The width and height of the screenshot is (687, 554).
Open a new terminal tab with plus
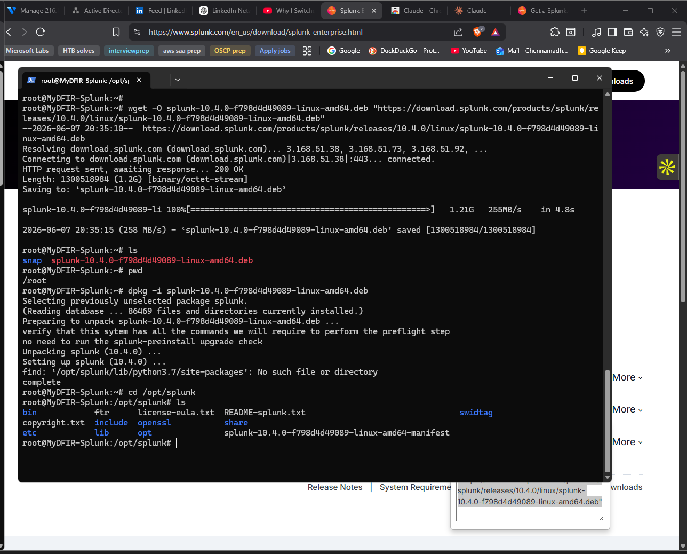coord(162,80)
